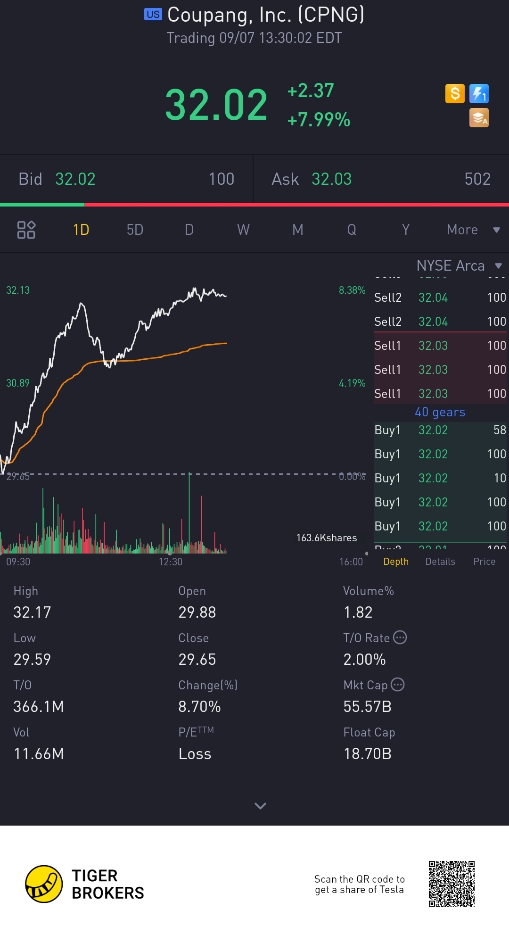Select the Buy1 row with size 58

pyautogui.click(x=440, y=430)
